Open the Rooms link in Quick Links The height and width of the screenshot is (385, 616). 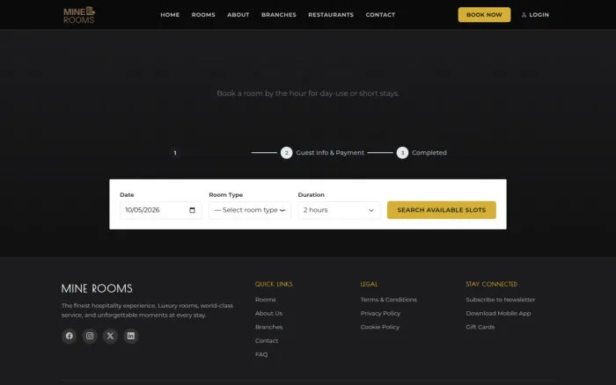pyautogui.click(x=265, y=300)
